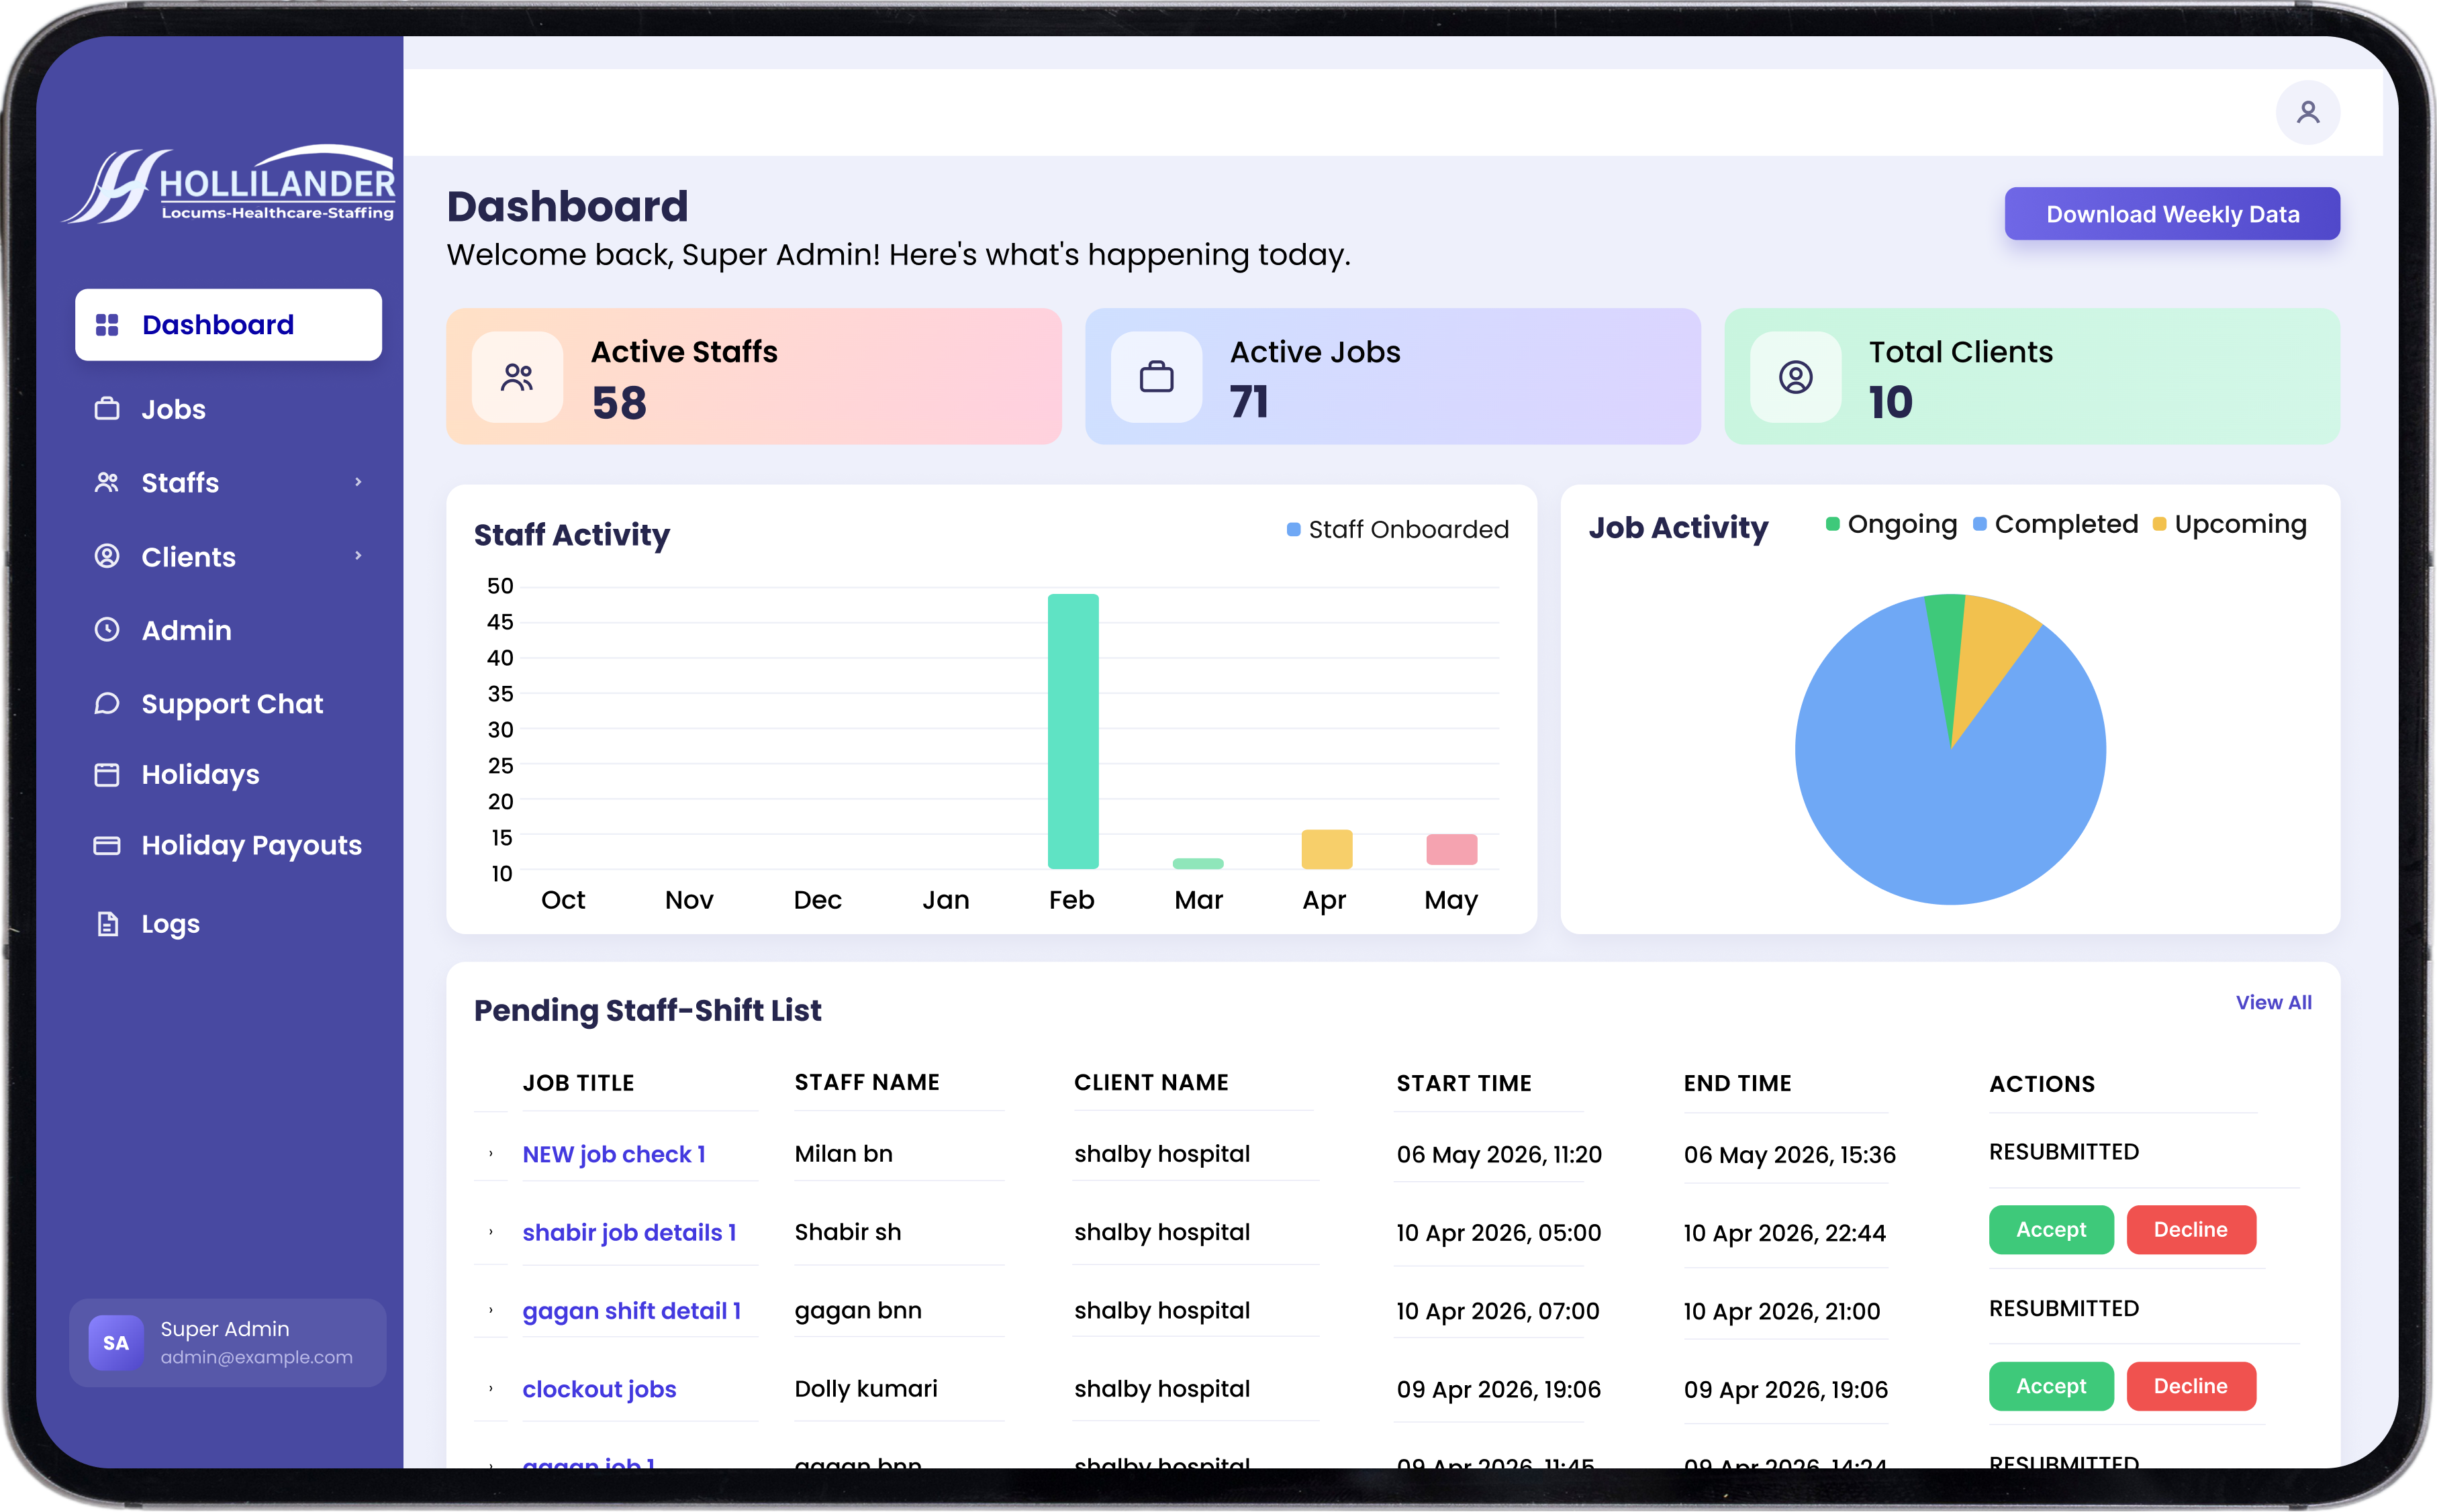Click the Mar bar in Staff Activity

click(x=1198, y=863)
